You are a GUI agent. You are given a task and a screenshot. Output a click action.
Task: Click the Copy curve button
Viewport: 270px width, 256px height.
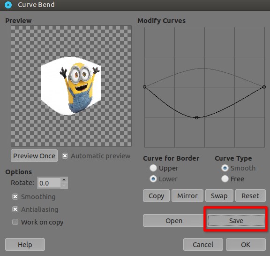[x=156, y=196]
